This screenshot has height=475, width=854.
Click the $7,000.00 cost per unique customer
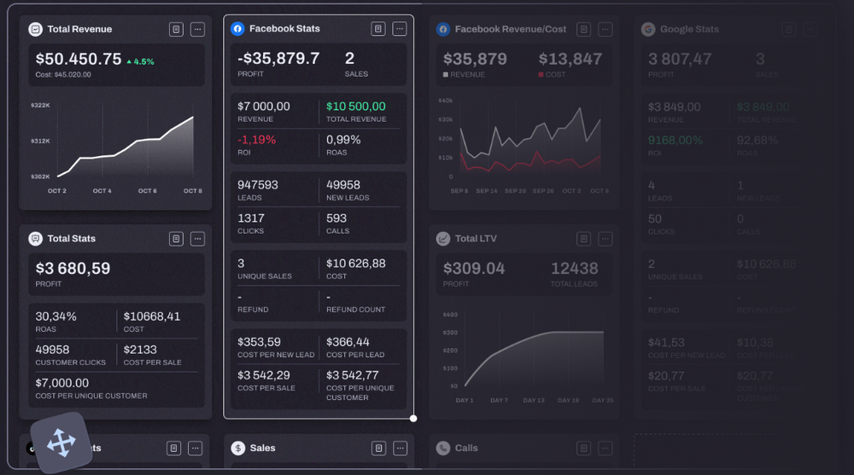coord(62,383)
